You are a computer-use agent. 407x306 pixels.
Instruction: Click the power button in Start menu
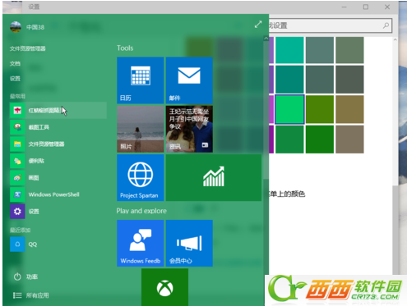[x=25, y=276]
